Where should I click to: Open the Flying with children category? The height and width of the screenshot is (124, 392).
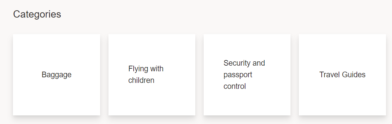152,75
